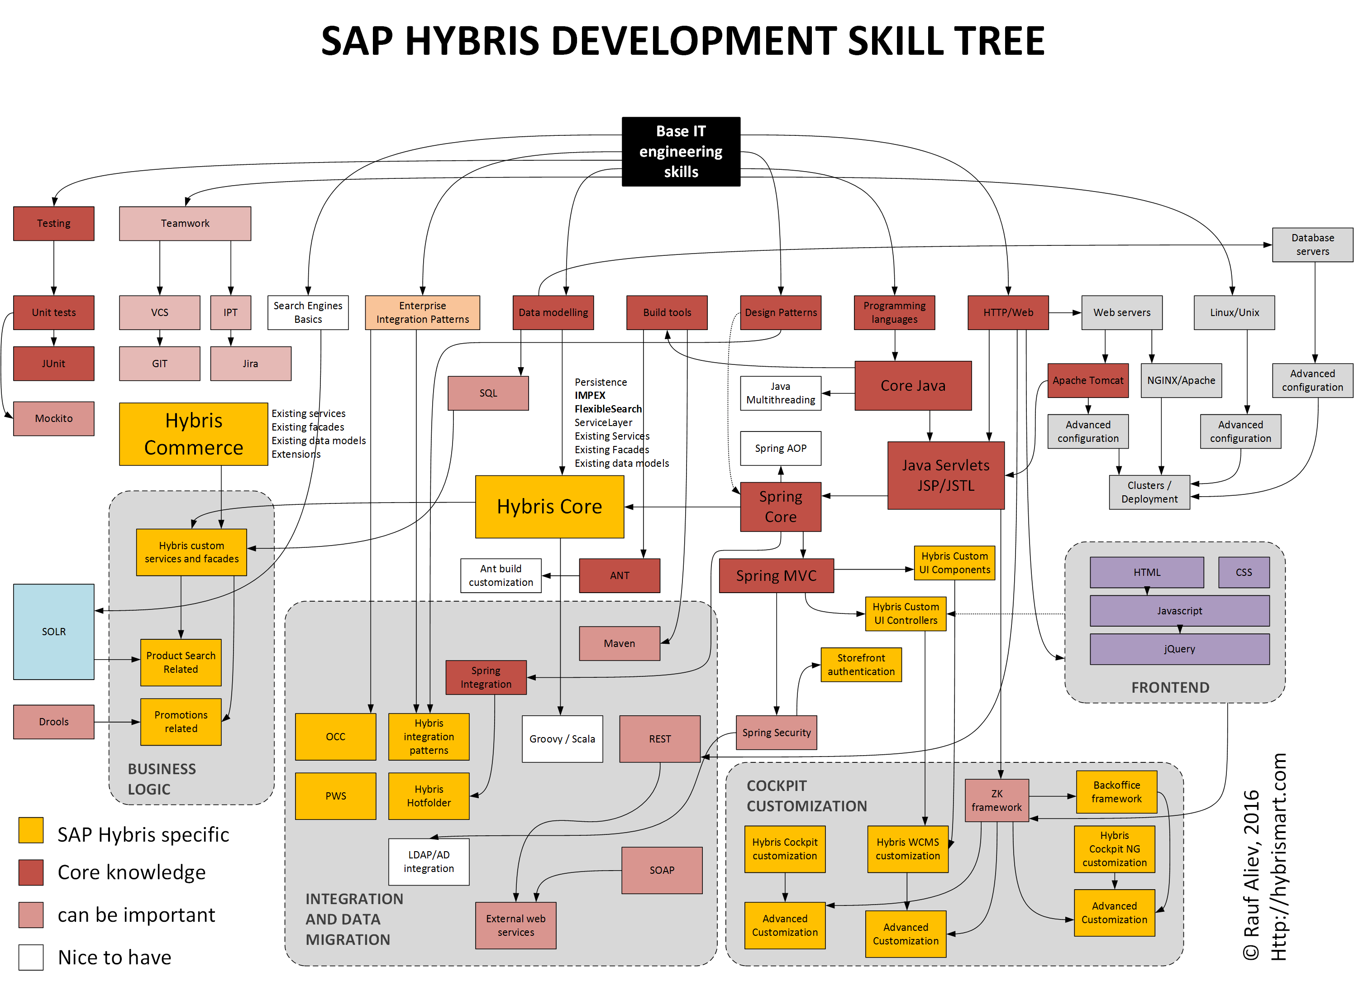Click the Enterprise Integration Patterns box

click(421, 312)
